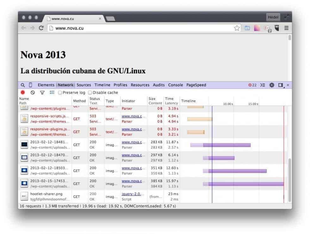Screen dimensions: 310x234
Task: Switch to the Elements tab
Action: coord(46,85)
